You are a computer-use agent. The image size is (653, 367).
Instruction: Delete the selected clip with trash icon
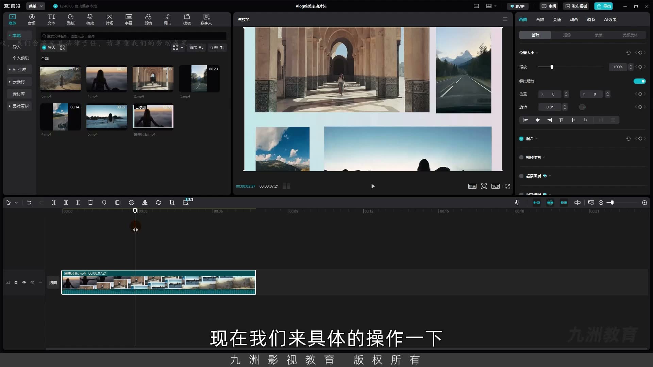(x=90, y=203)
